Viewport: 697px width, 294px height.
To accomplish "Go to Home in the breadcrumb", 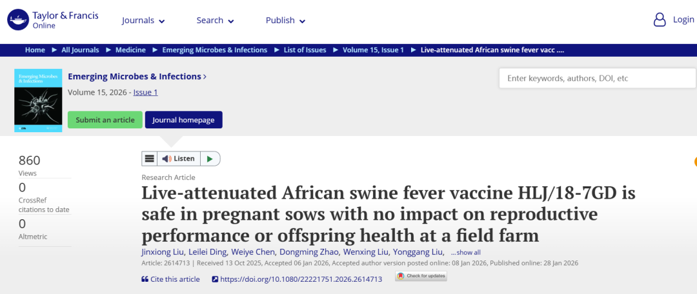I will pos(35,50).
